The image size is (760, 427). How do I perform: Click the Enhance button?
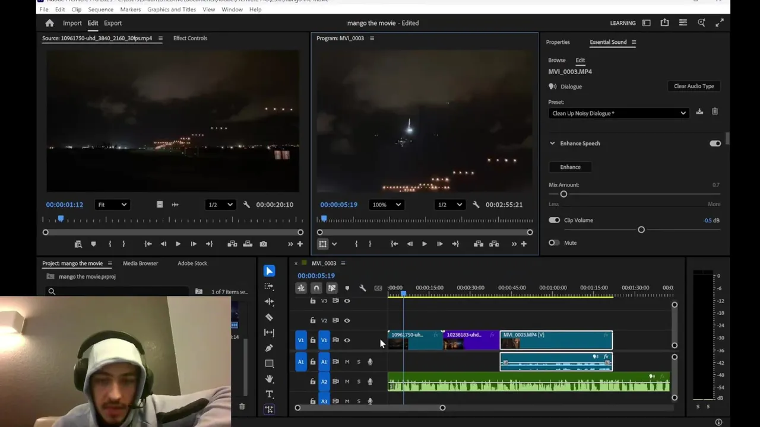coord(571,167)
